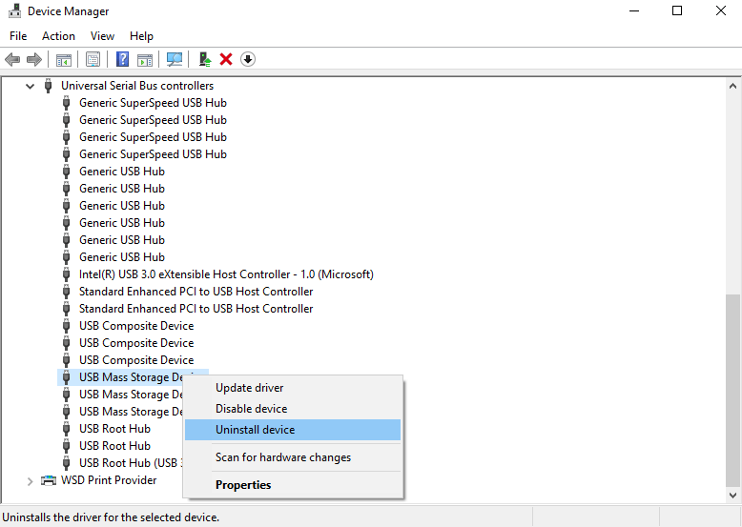Screen dimensions: 742x527
Task: Click status text 'Uninstalls the driver for the selected device.'
Action: click(x=111, y=517)
